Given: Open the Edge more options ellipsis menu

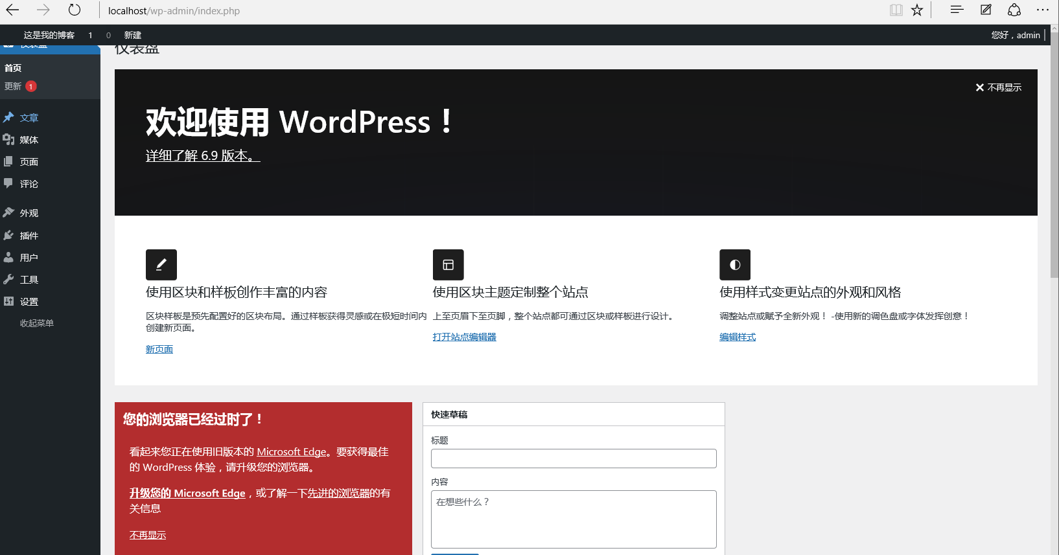Looking at the screenshot, I should click(1042, 10).
